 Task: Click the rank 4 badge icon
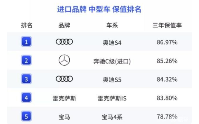26,97
